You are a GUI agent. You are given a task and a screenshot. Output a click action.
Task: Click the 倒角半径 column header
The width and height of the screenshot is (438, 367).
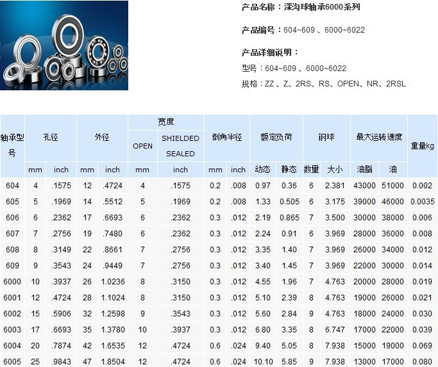point(228,138)
